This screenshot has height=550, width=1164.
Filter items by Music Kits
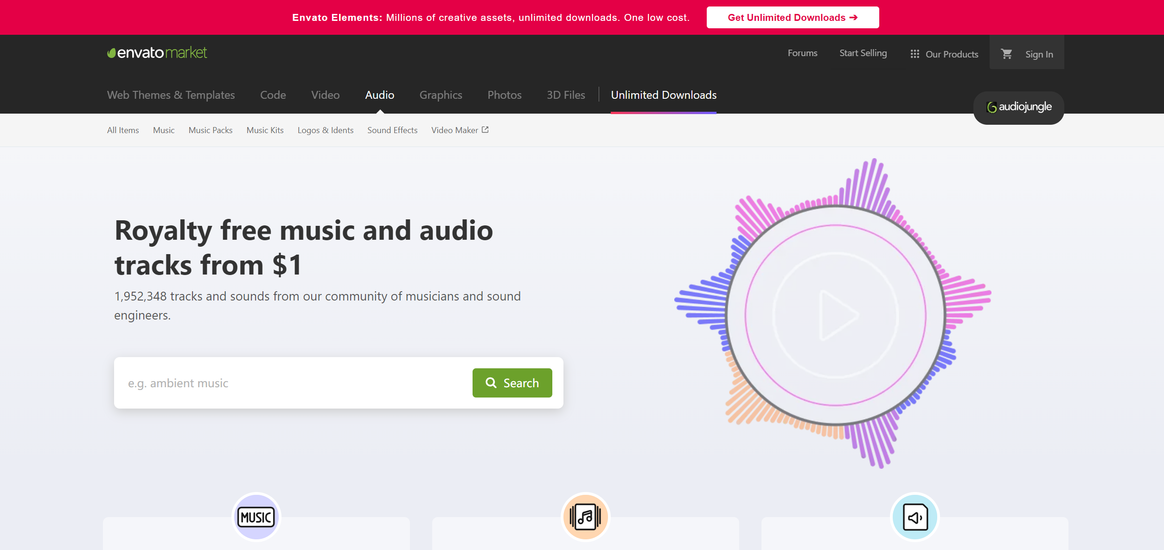click(264, 130)
